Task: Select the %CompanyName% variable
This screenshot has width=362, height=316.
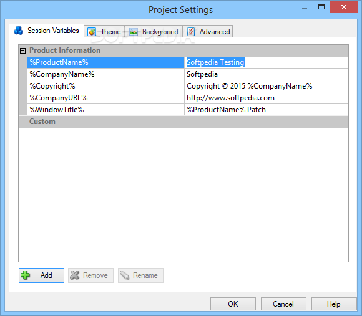Action: [x=105, y=74]
